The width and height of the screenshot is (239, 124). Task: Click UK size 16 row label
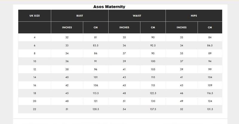pos(35,85)
